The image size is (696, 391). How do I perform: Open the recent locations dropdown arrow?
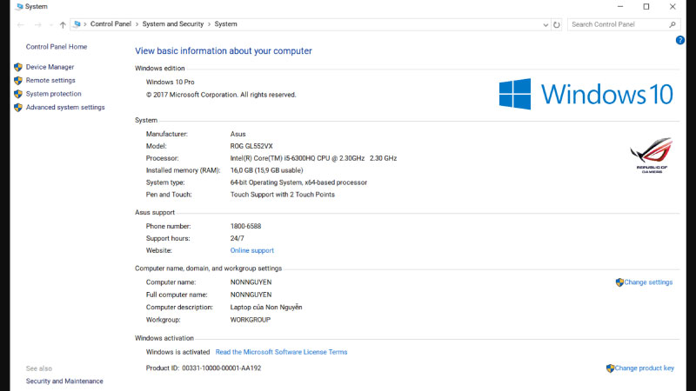(50, 24)
